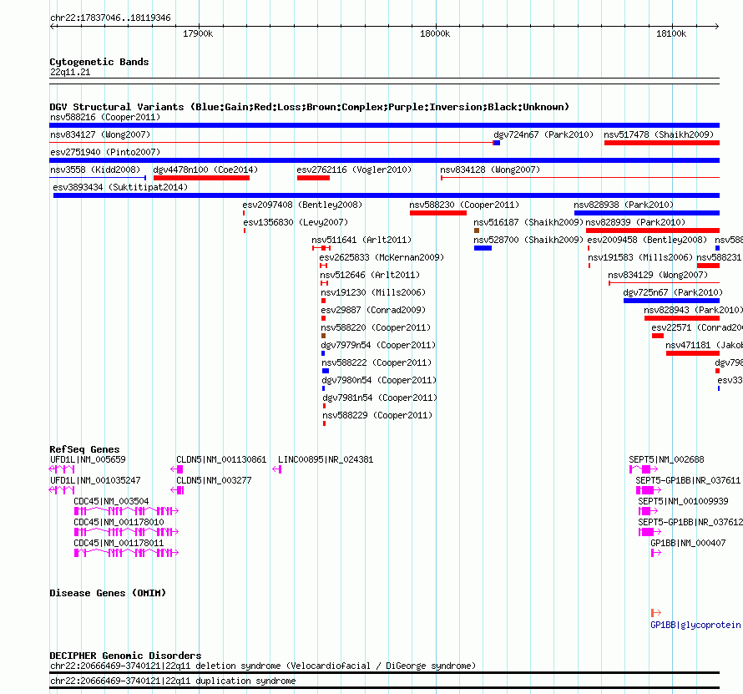
Task: Click the esv3893434 (Suktitipat2014) variant label
Action: [x=120, y=187]
